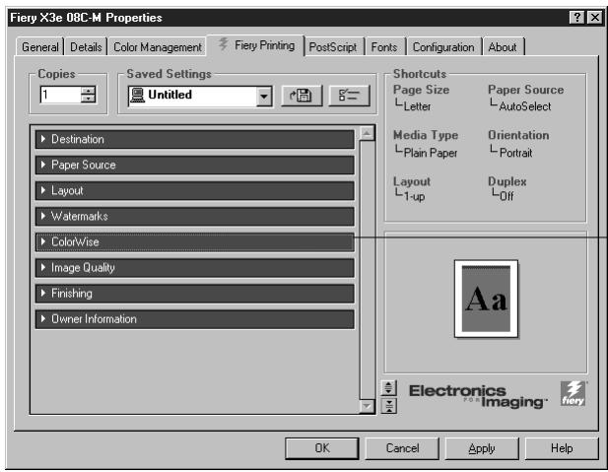Click the Cancel button

pos(402,448)
